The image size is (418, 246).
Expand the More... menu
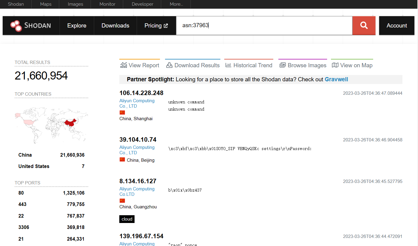click(176, 4)
